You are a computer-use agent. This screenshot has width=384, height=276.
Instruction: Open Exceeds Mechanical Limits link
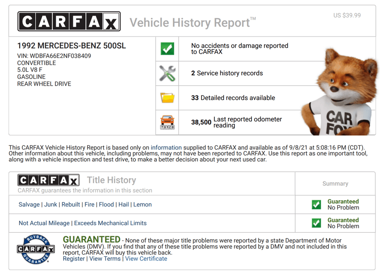point(110,223)
